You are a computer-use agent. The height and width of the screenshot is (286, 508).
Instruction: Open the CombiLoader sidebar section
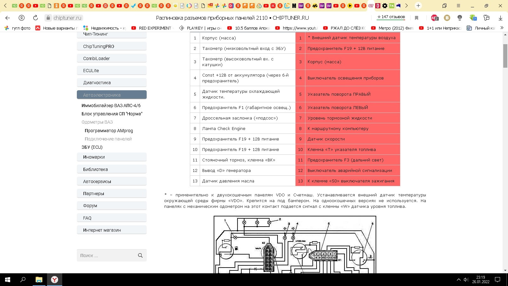click(x=112, y=58)
